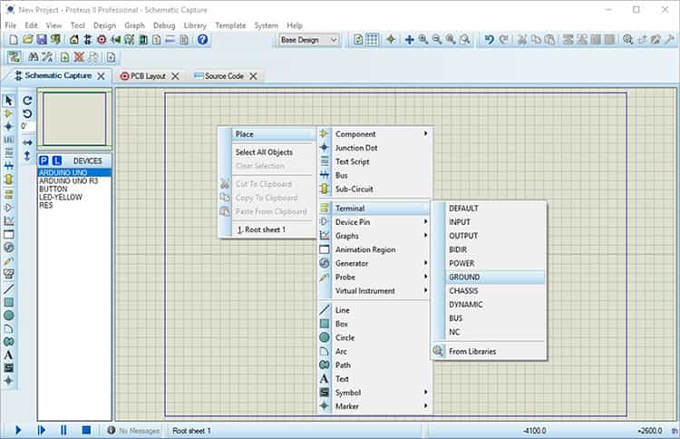Click Text Script in Place menu
The width and height of the screenshot is (680, 439).
pos(374,161)
